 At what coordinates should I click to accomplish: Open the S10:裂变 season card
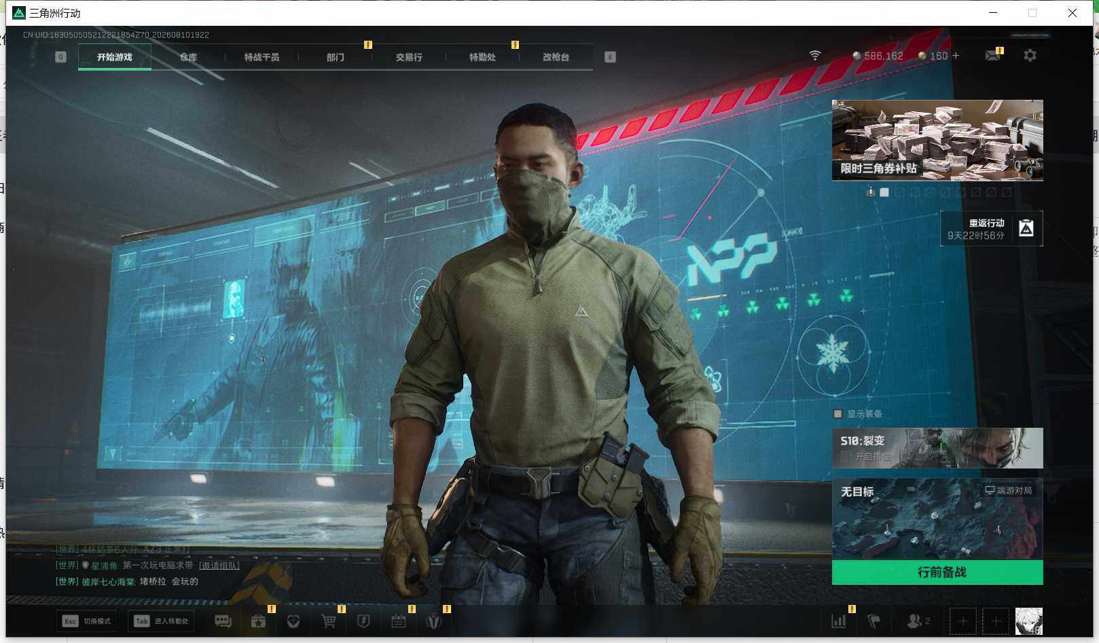937,448
